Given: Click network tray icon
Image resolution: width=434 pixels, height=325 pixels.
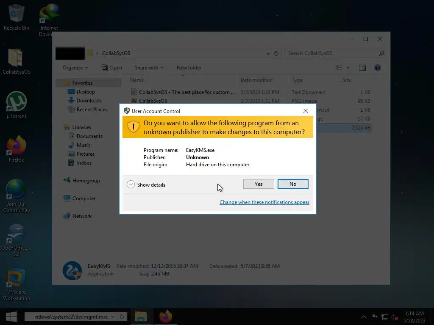Looking at the screenshot, I should [x=384, y=317].
